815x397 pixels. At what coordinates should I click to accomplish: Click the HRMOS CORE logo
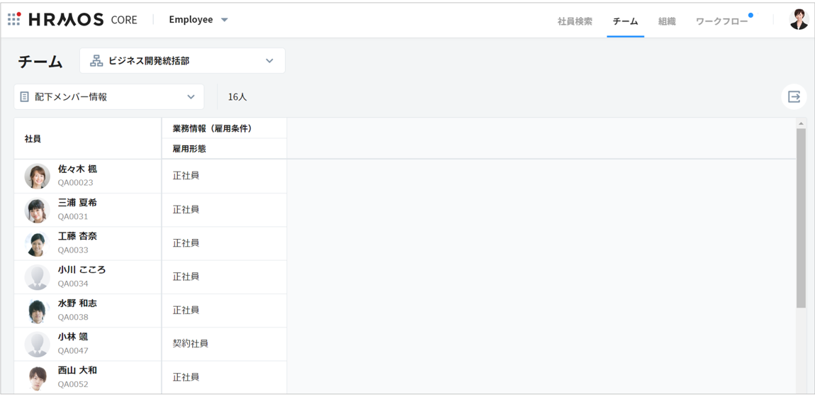83,20
